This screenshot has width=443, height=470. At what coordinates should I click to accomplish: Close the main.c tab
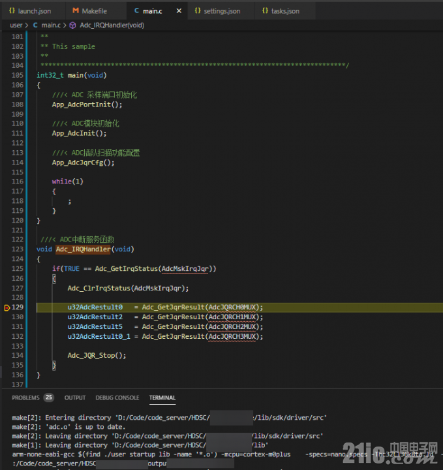179,11
